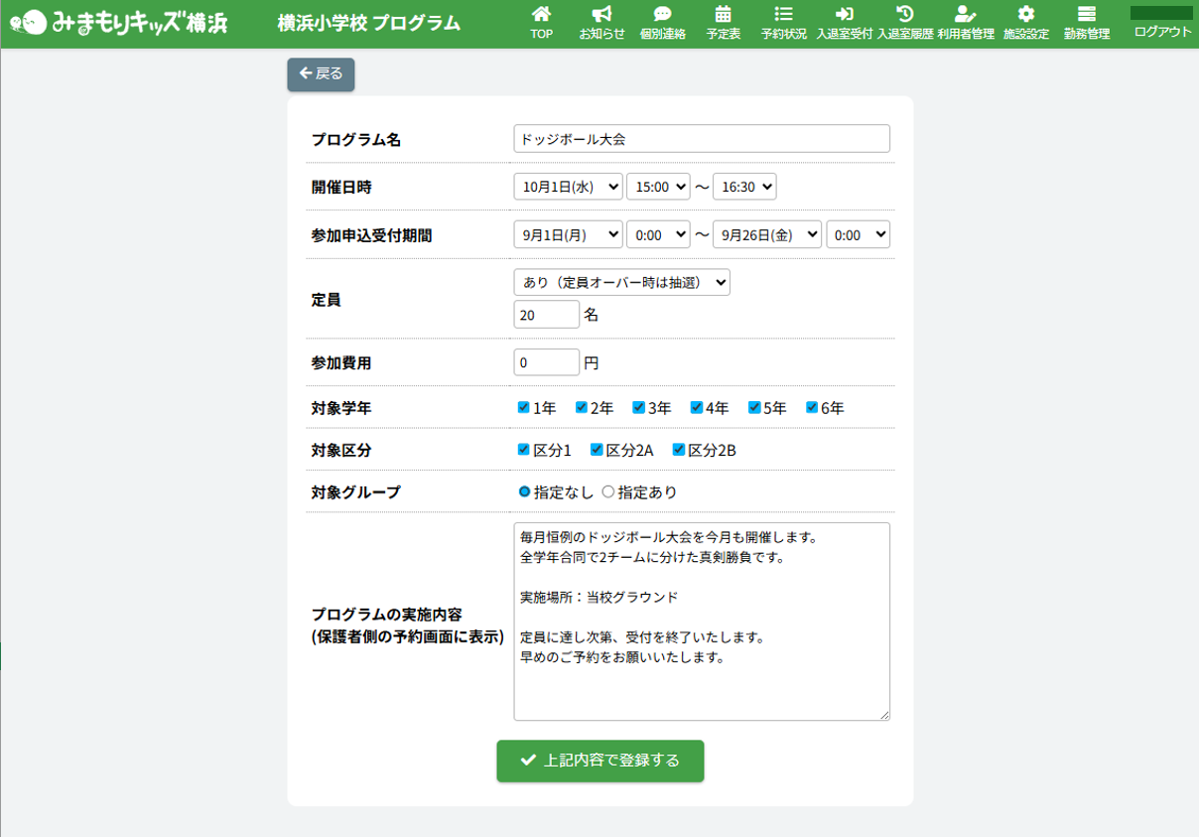Select 指定あり radio button
The height and width of the screenshot is (837, 1199).
point(608,491)
